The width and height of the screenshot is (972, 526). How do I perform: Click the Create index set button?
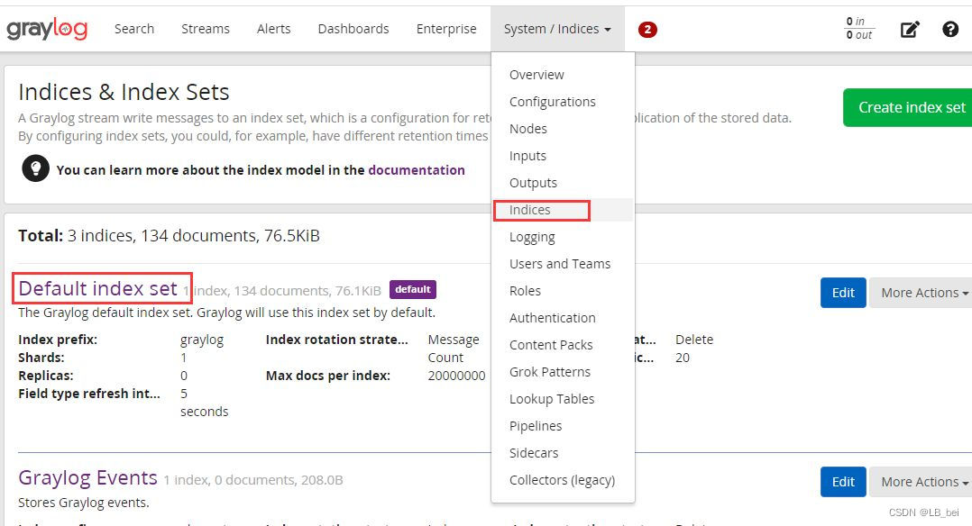[x=908, y=108]
